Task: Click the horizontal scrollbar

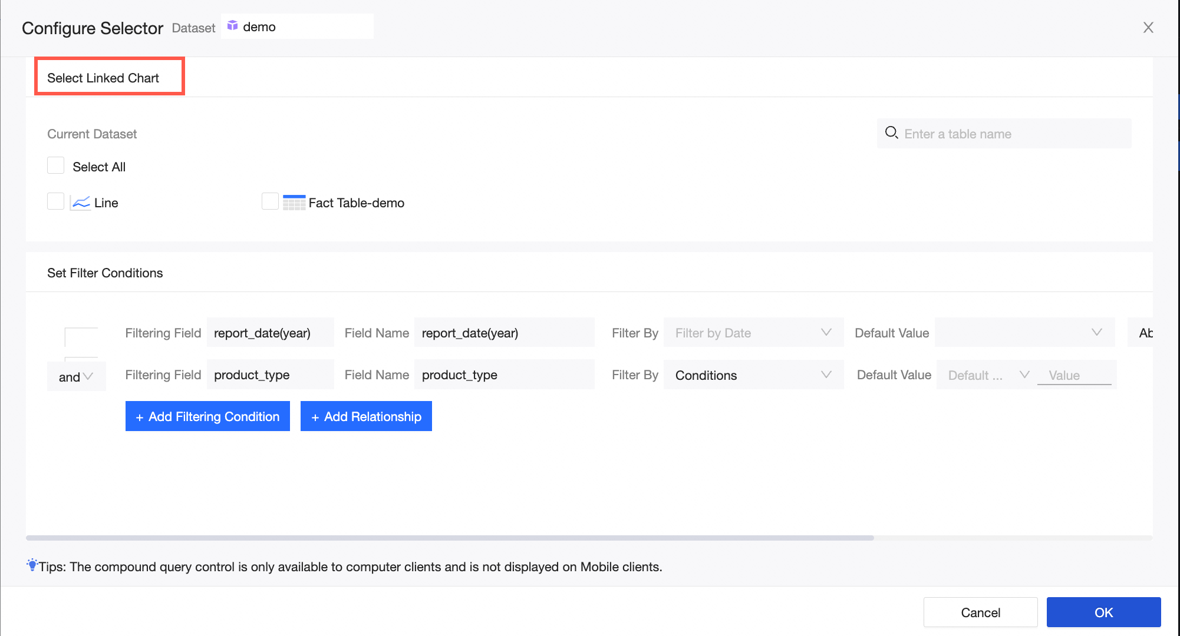Action: pyautogui.click(x=450, y=538)
